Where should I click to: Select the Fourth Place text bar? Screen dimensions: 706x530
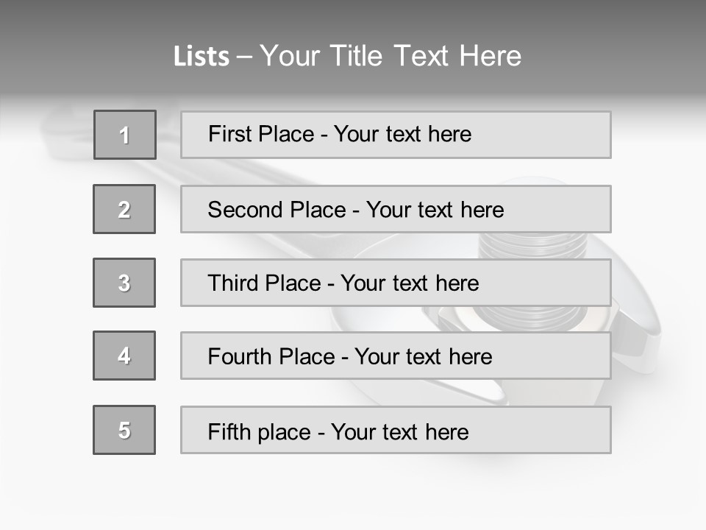pyautogui.click(x=396, y=356)
